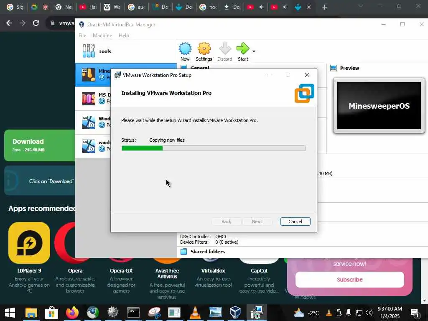Open the browser tab search chevron
Image resolution: width=428 pixels, height=321 pixels.
[361, 6]
